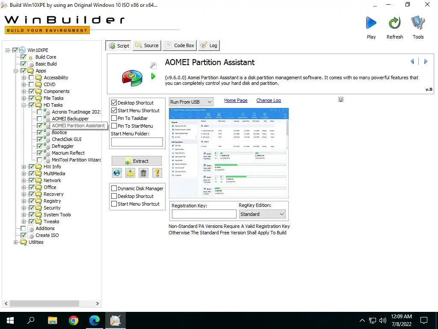Expand the Utilities tree node
Screen dimensions: 438x329
16,242
